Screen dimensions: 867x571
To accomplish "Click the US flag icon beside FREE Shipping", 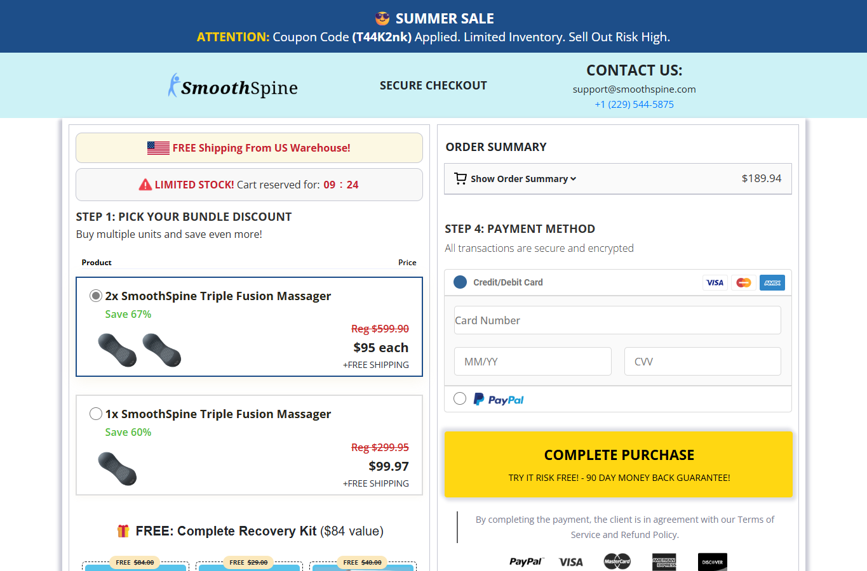I will pos(158,148).
